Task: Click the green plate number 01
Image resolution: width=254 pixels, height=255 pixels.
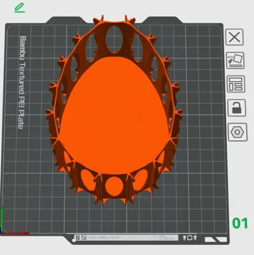Action: (x=240, y=223)
